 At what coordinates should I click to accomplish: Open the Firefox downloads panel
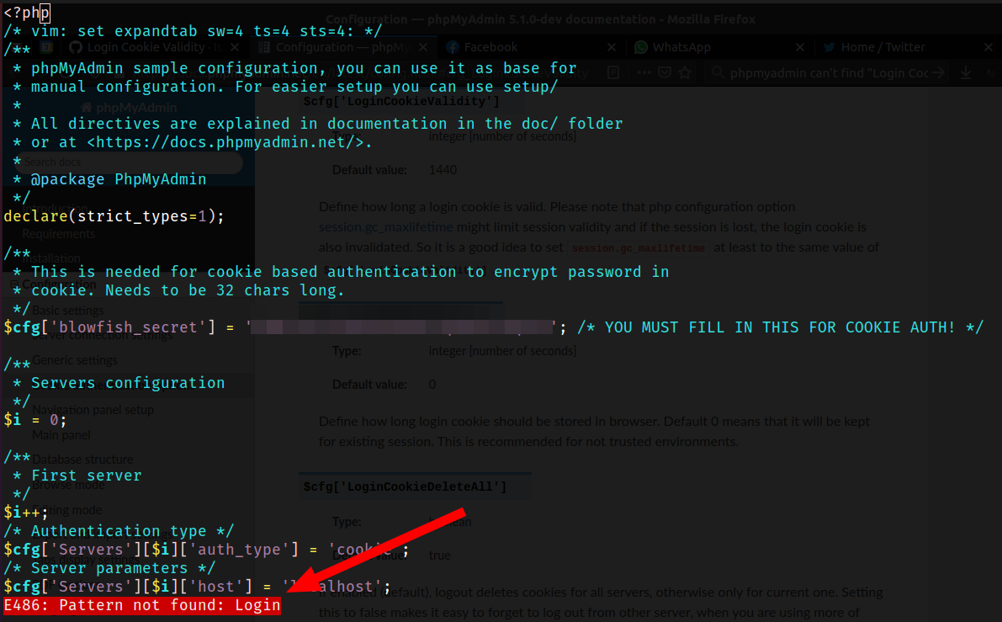click(x=964, y=72)
